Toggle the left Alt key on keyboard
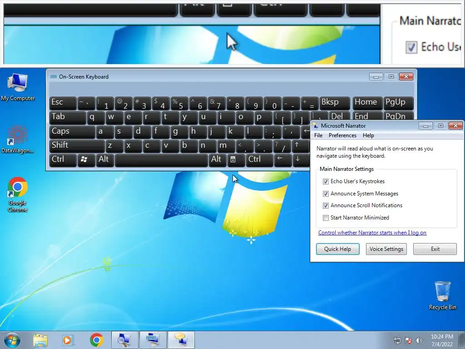The height and width of the screenshot is (349, 465). pos(105,160)
